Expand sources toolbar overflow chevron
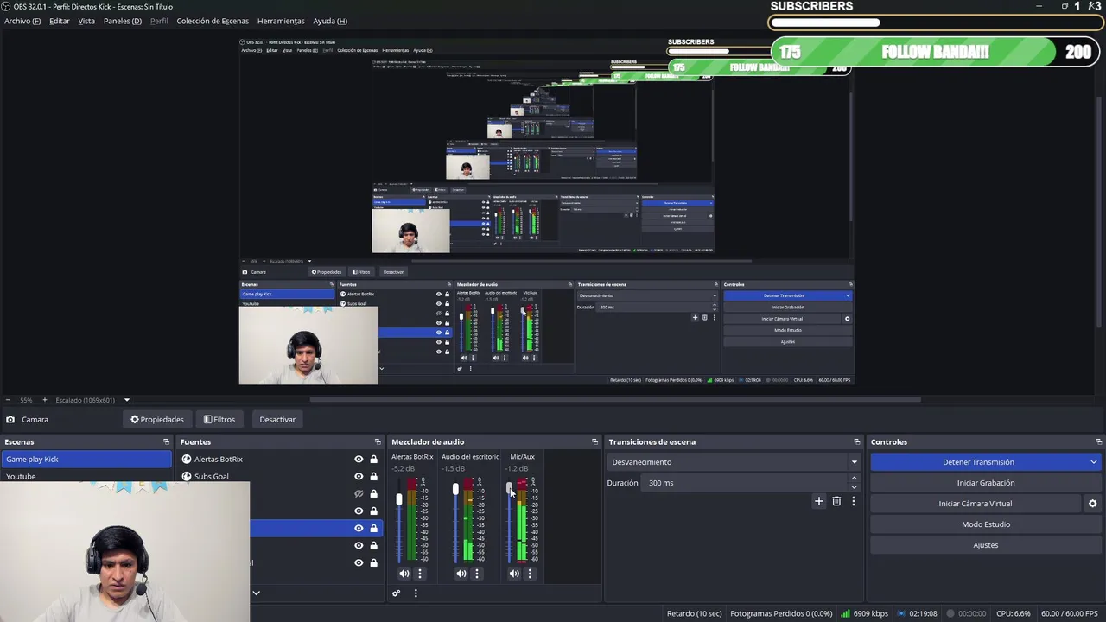 click(256, 593)
